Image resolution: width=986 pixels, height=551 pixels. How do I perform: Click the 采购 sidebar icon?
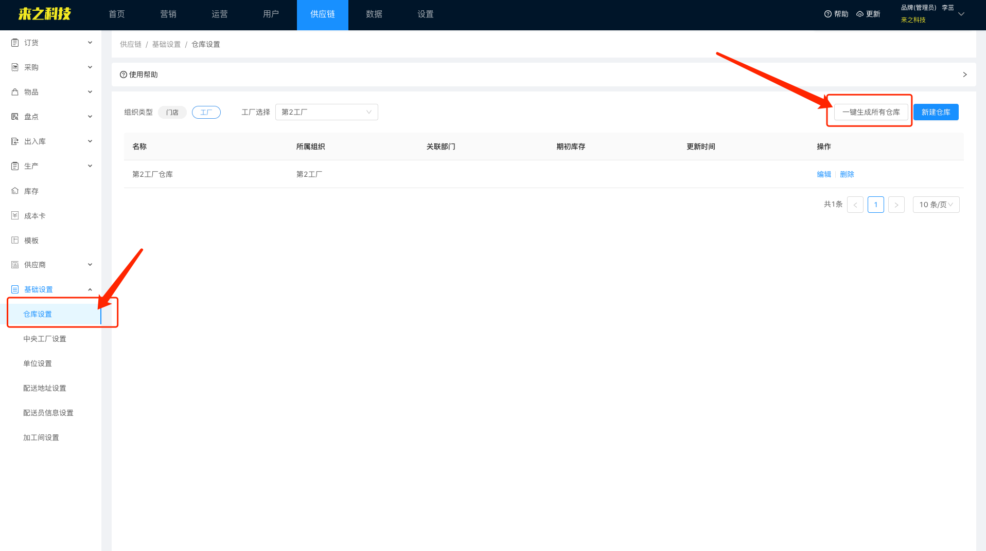pos(15,67)
